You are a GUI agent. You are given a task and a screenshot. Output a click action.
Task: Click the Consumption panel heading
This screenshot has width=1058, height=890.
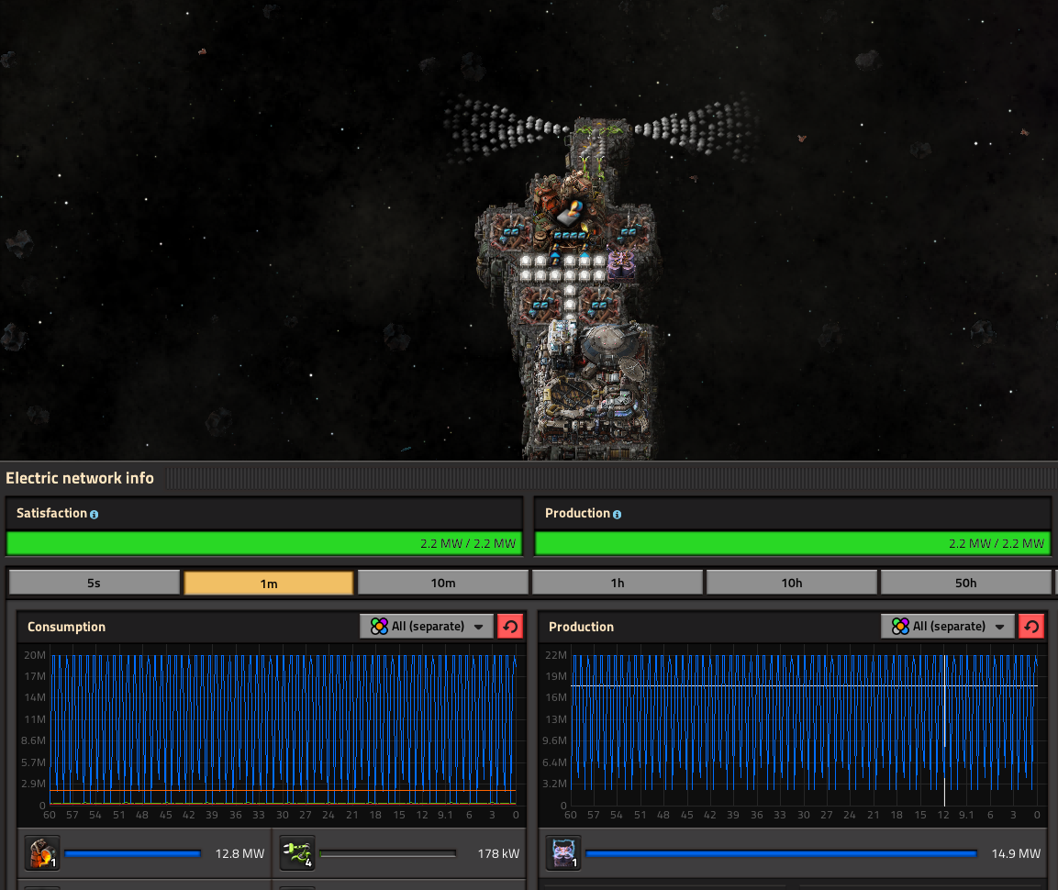[66, 627]
